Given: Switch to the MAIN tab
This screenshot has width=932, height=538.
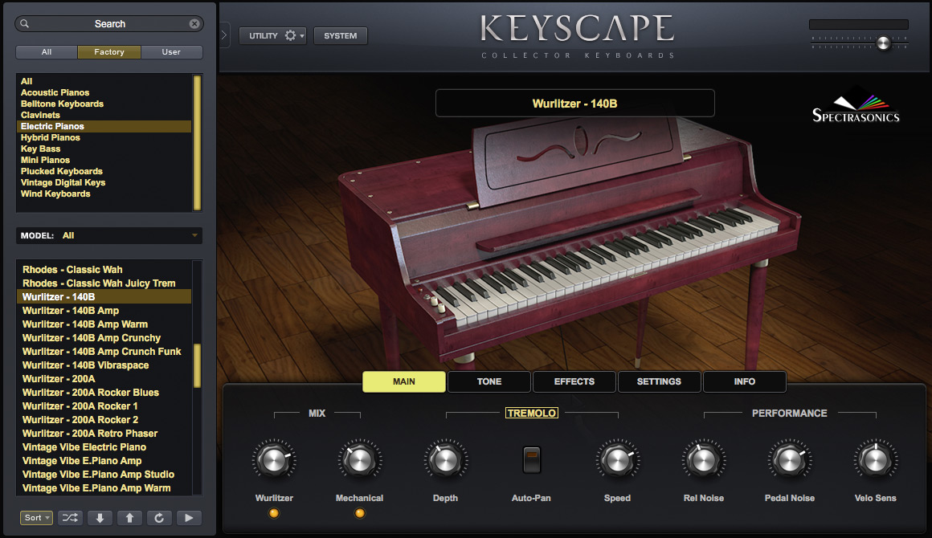Looking at the screenshot, I should (404, 382).
